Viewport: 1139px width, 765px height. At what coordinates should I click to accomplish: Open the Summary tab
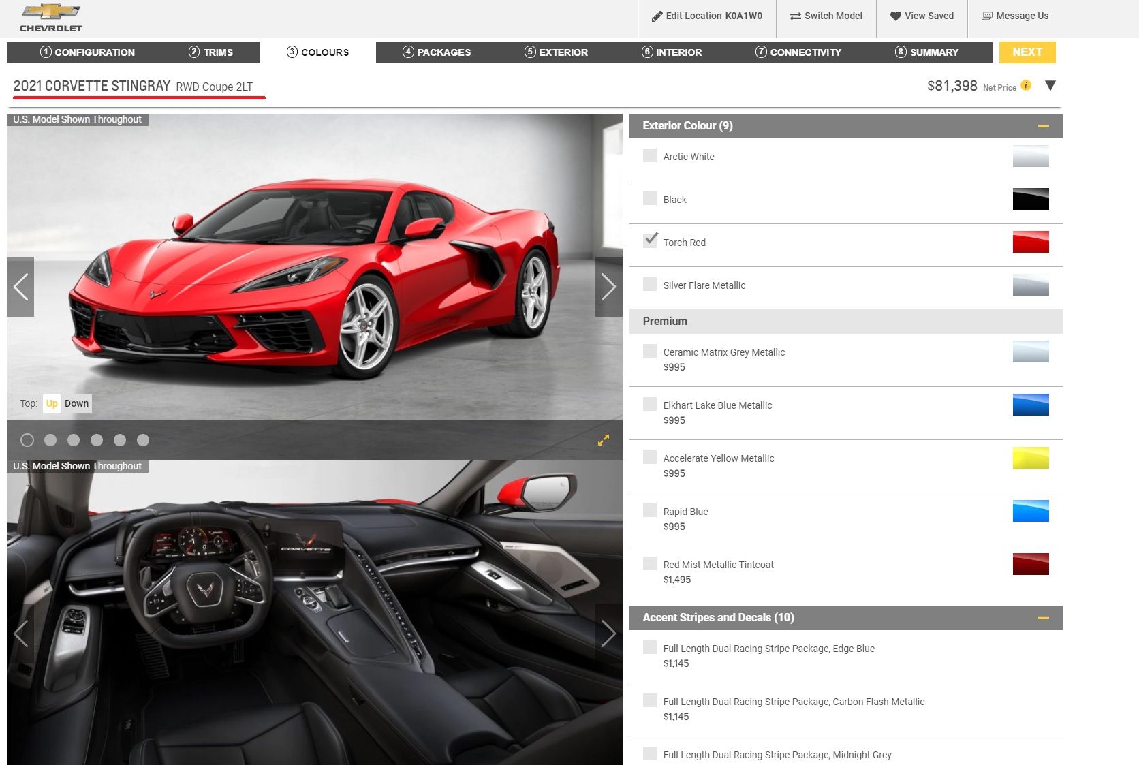[926, 52]
